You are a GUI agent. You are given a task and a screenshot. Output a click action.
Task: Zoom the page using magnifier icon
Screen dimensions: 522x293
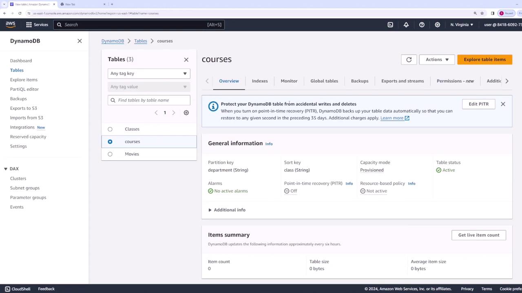(475, 13)
